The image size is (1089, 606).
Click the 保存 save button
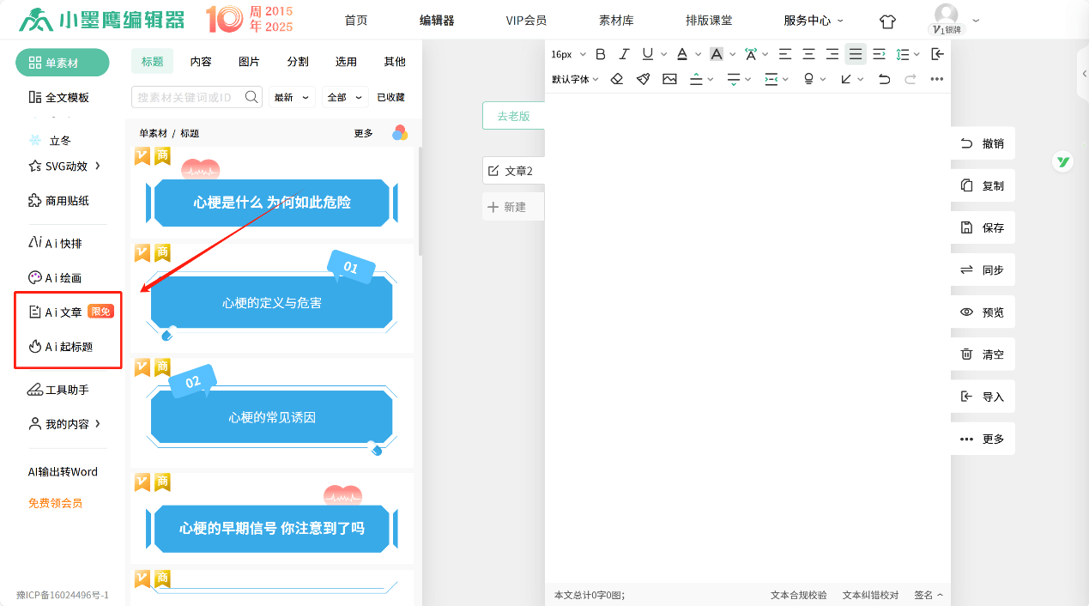[x=983, y=228]
